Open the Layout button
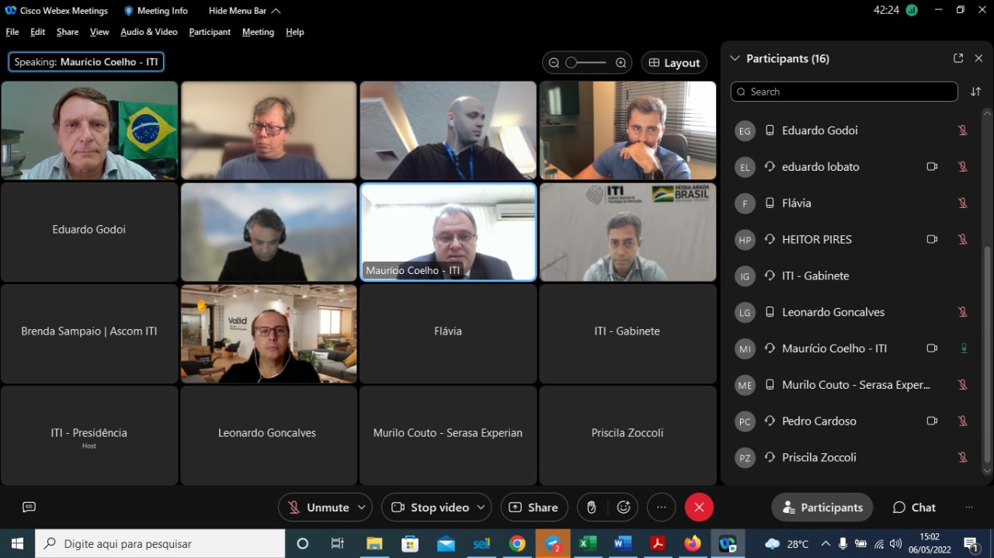Screen dimensions: 994x558 tap(673, 63)
